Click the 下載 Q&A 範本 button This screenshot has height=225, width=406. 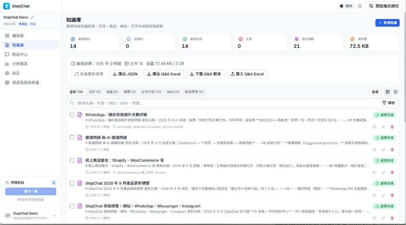click(x=205, y=74)
